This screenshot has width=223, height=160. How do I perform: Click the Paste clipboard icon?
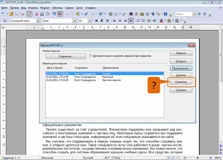[78, 14]
